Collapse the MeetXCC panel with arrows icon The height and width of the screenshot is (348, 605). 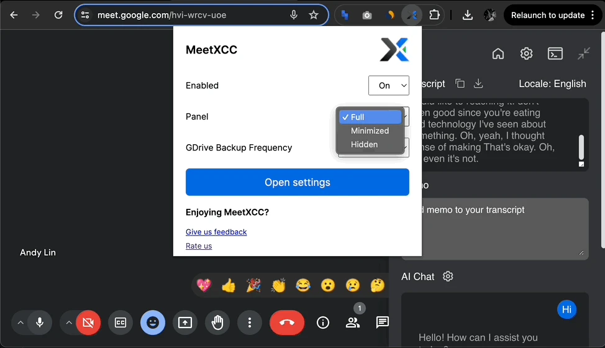(584, 53)
